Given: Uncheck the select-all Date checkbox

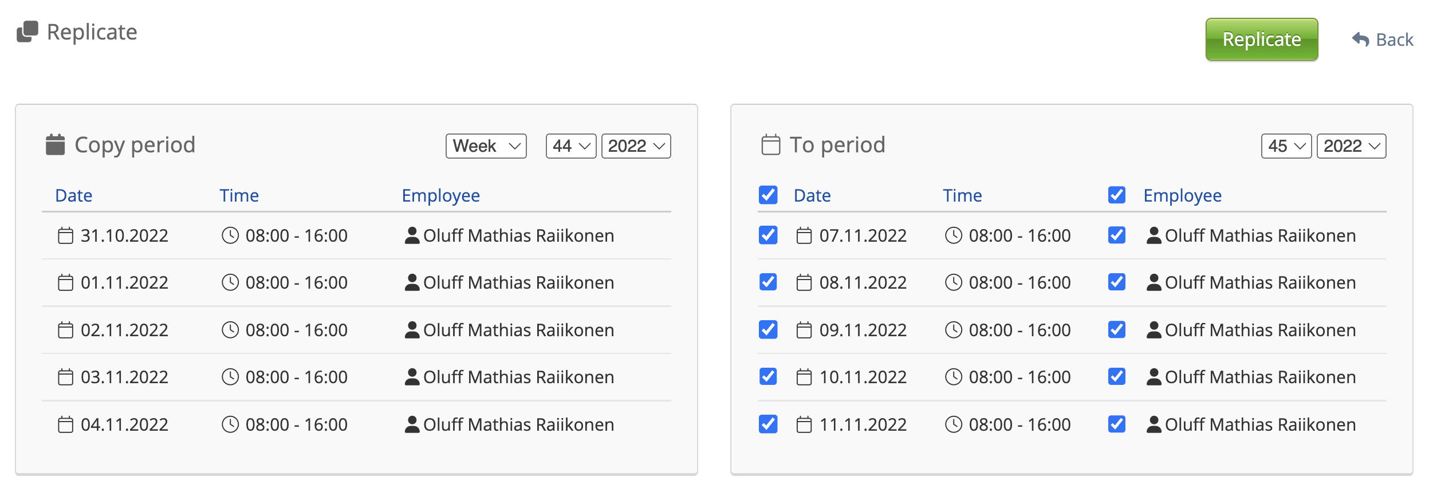Looking at the screenshot, I should 768,195.
